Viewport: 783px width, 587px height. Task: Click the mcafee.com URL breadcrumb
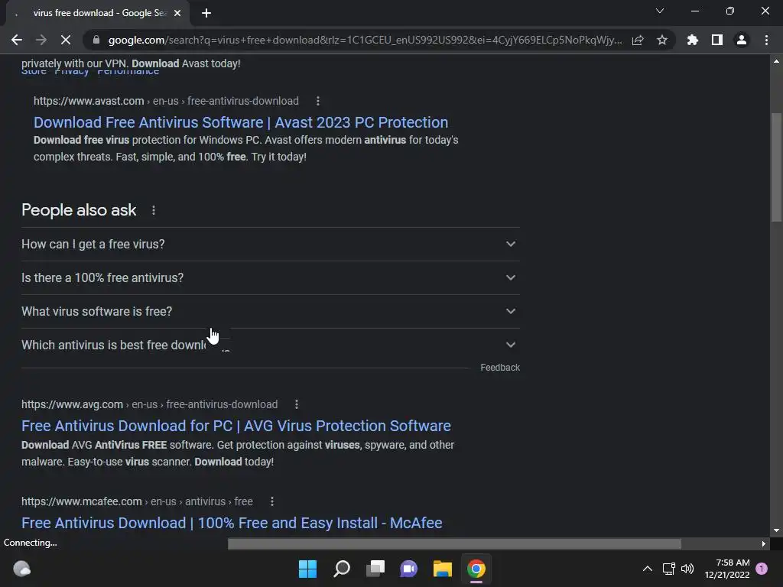click(137, 501)
